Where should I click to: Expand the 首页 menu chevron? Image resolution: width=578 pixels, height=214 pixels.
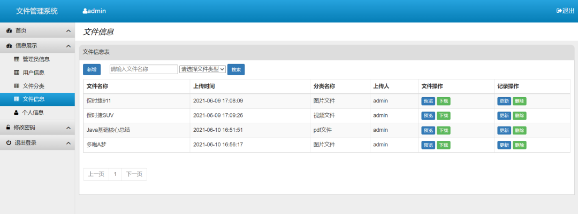coord(68,31)
